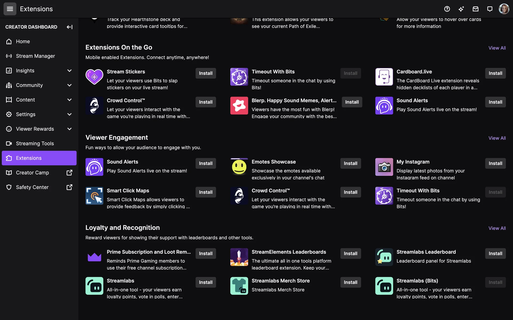Screen dimensions: 513x320
Task: Click the Stream Stickers heart icon
Action: 94,77
